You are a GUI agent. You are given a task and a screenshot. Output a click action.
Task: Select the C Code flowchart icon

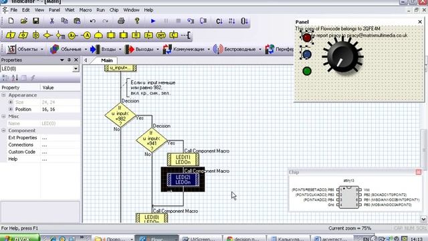[x=174, y=35]
